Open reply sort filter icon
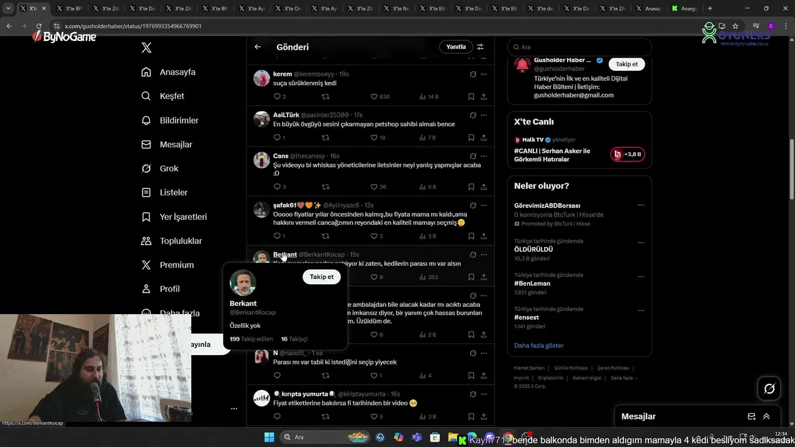 tap(480, 47)
